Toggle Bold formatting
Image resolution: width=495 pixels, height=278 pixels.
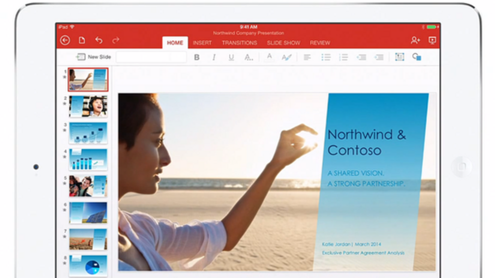(197, 57)
